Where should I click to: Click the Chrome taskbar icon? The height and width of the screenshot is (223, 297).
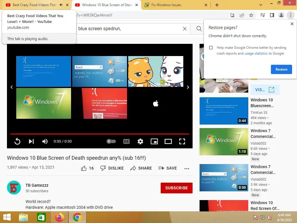pyautogui.click(x=77, y=217)
